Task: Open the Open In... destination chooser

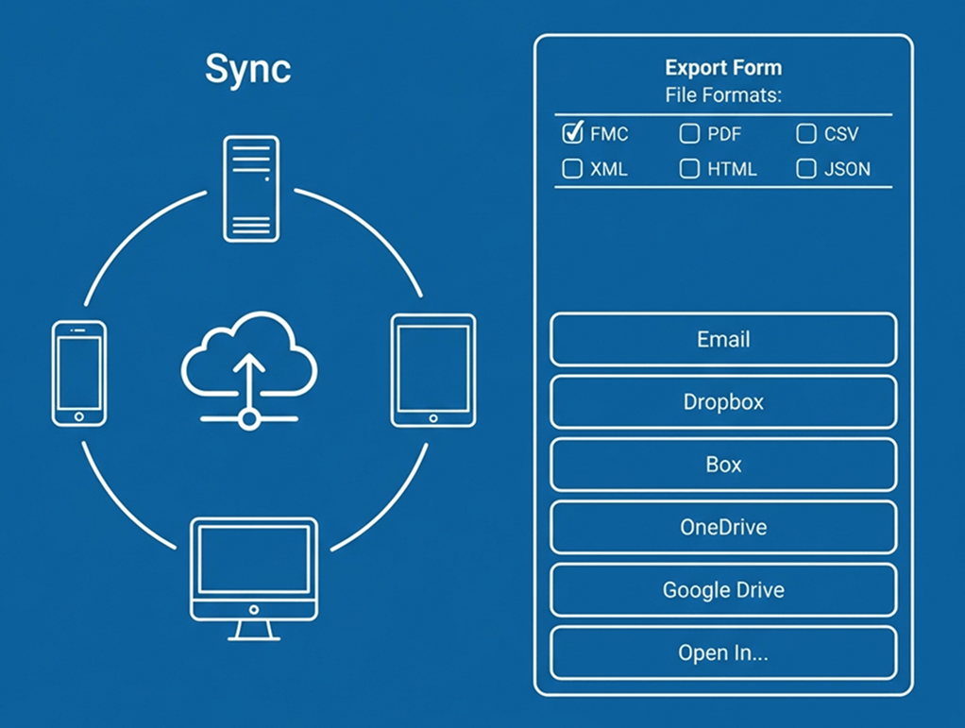Action: point(722,652)
